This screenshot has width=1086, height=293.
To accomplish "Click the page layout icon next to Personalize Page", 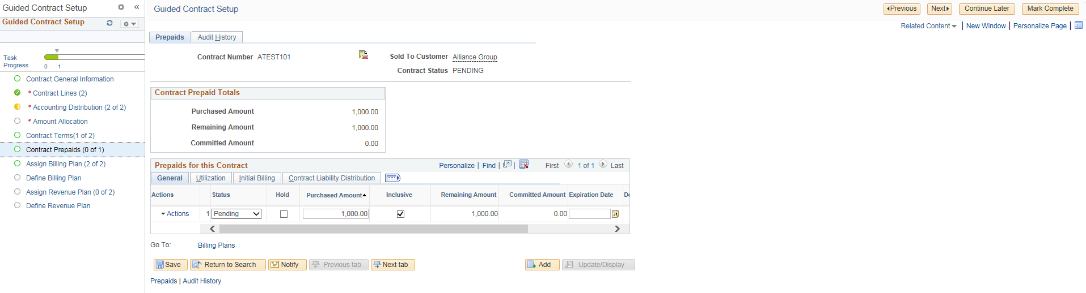I will coord(1079,25).
